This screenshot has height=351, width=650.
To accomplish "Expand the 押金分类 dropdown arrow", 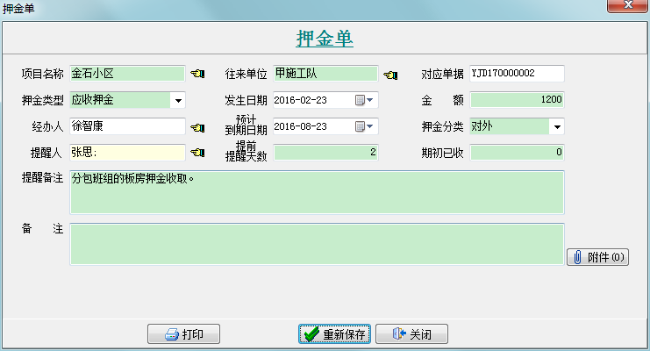I will tap(557, 126).
